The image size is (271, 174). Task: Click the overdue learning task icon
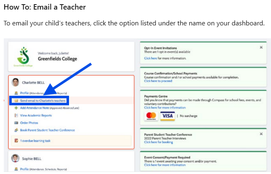tap(16, 141)
